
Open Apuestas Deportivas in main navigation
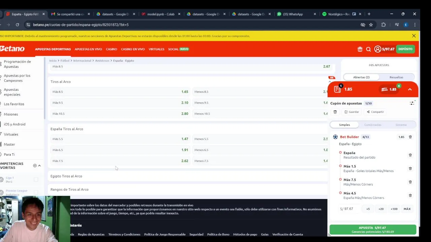pos(53,49)
